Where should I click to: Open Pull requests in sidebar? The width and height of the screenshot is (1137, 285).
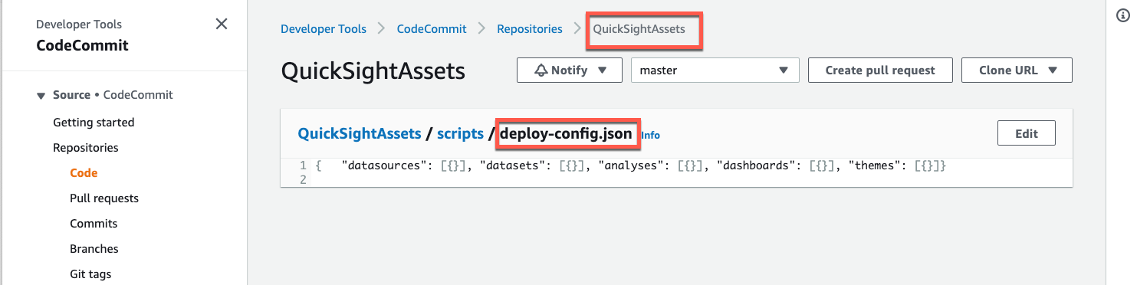(x=104, y=198)
